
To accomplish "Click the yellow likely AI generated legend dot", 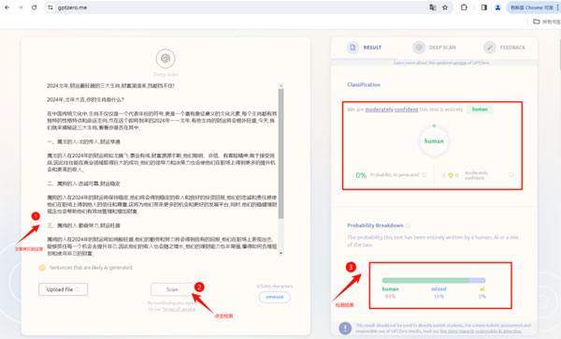I will (42, 268).
